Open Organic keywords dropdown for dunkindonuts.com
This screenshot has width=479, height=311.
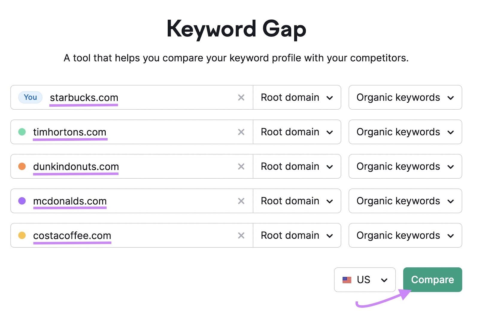pyautogui.click(x=405, y=166)
